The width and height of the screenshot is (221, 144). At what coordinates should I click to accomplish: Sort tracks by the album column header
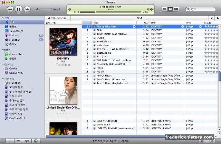click(167, 23)
